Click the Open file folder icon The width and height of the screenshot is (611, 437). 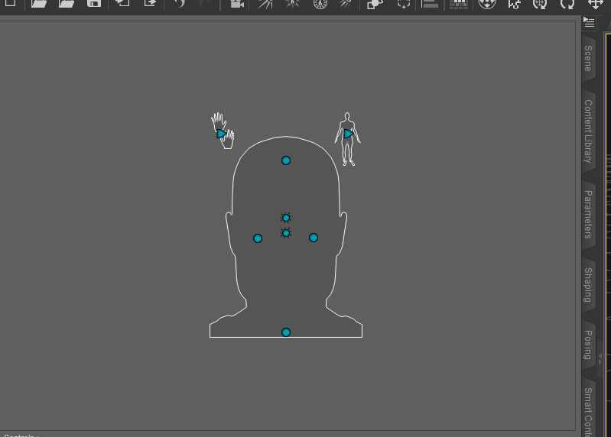[40, 4]
